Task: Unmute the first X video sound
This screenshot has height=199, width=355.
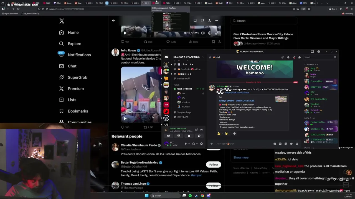Action: point(203,33)
